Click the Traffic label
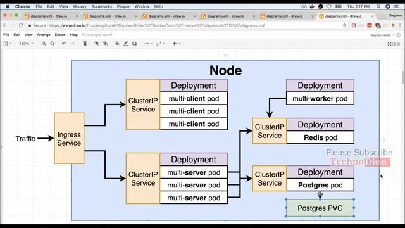Screen dimensions: 405x228 (25, 139)
